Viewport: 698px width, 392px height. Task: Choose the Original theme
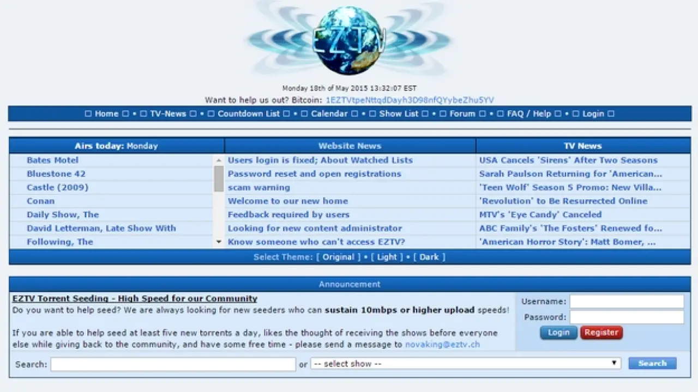pyautogui.click(x=338, y=257)
